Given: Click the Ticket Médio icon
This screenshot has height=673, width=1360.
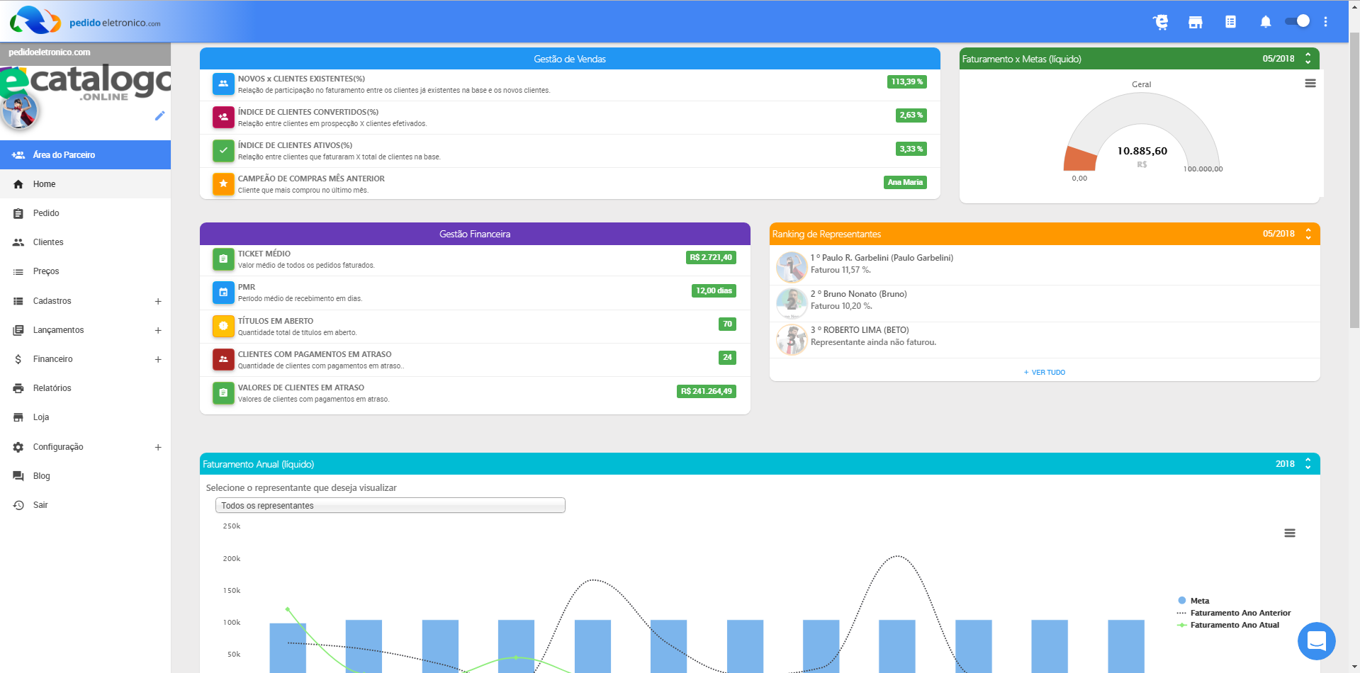Looking at the screenshot, I should 223,259.
